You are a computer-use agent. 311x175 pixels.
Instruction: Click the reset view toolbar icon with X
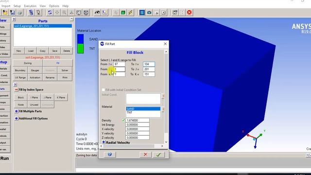pyautogui.click(x=86, y=13)
